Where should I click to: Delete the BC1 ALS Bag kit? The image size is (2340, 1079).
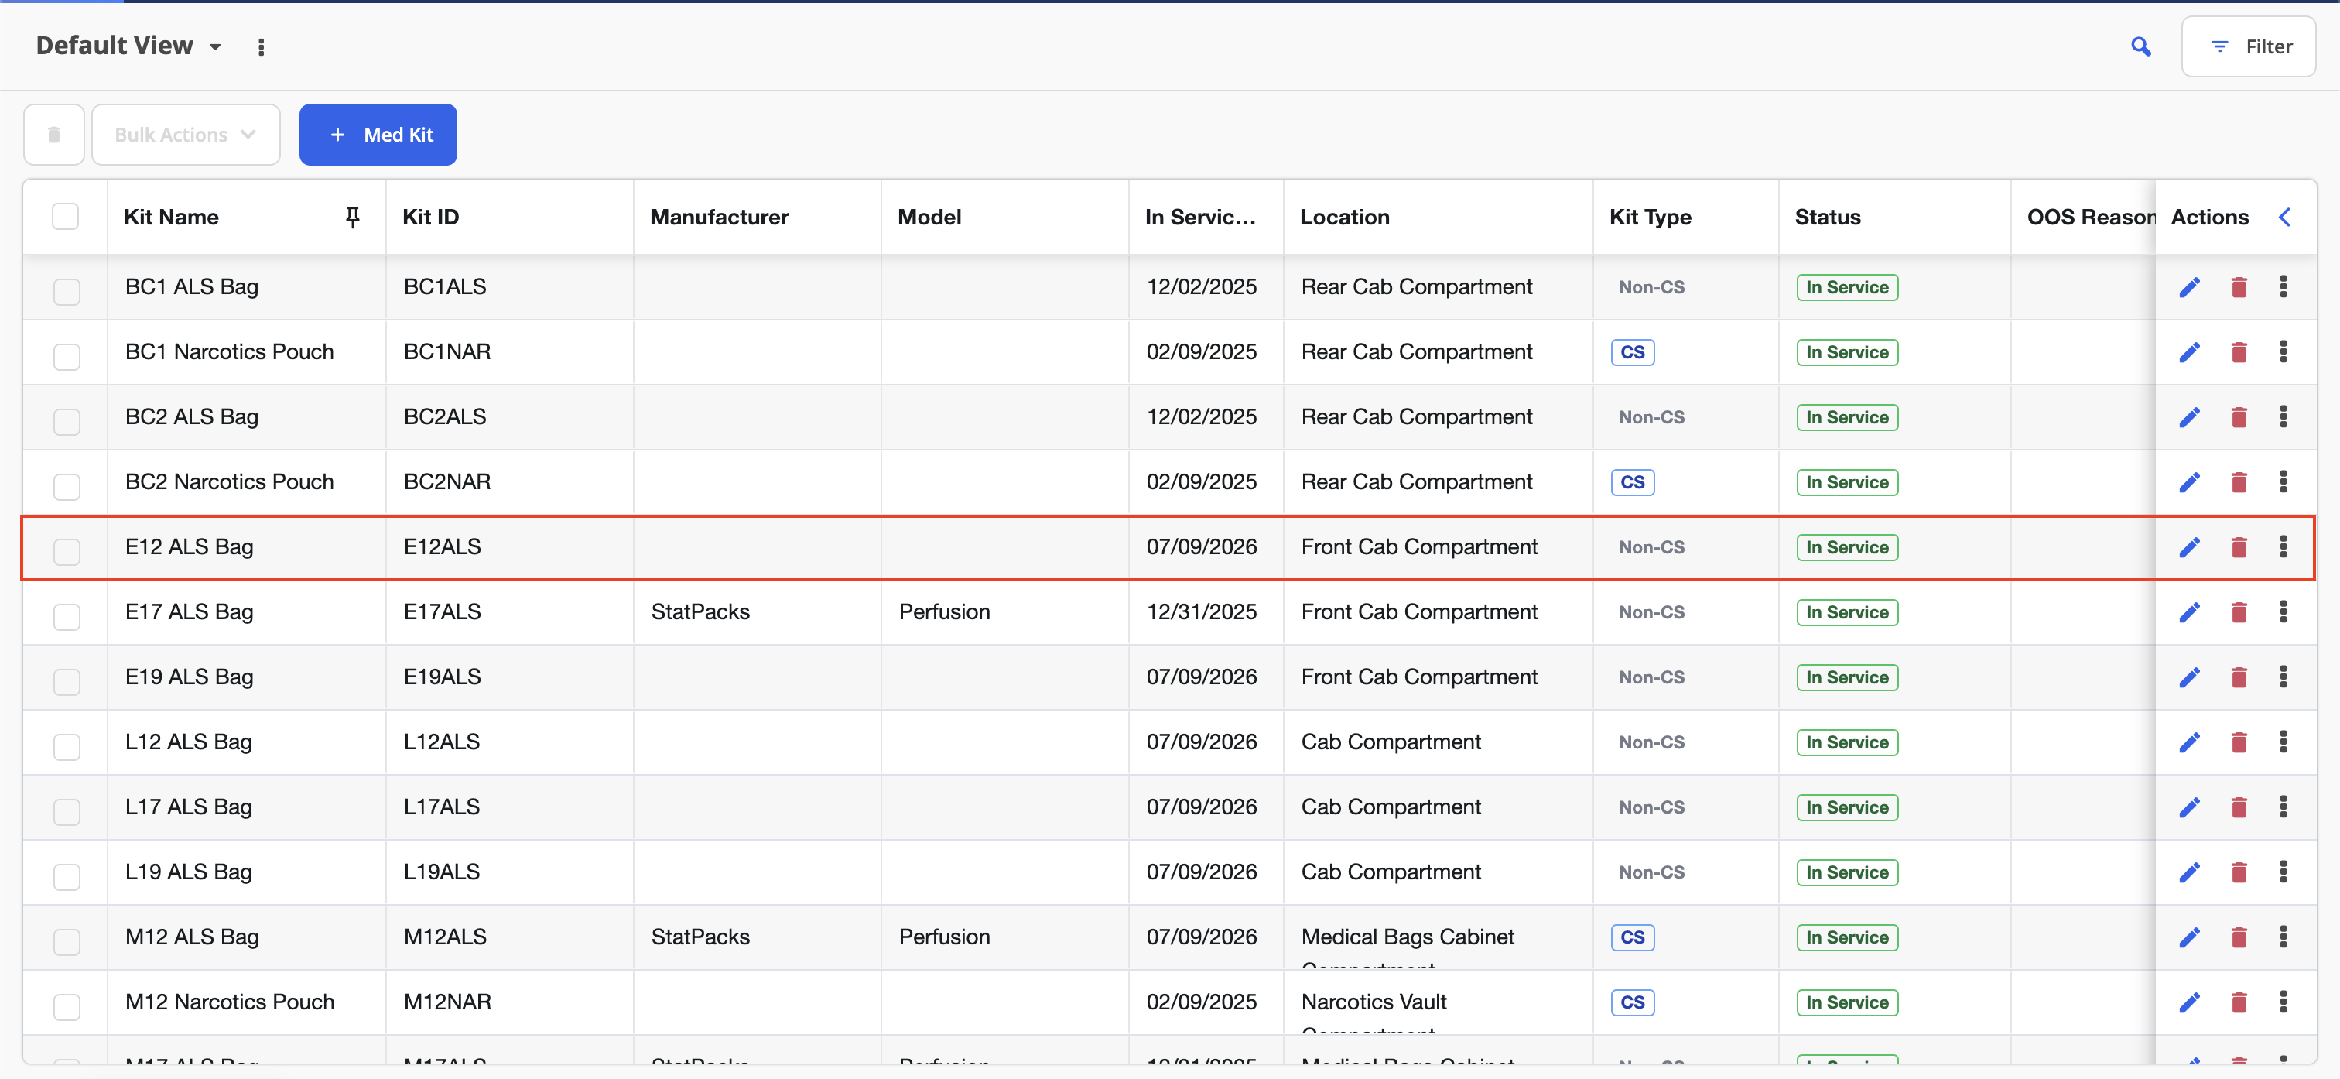[x=2239, y=287]
